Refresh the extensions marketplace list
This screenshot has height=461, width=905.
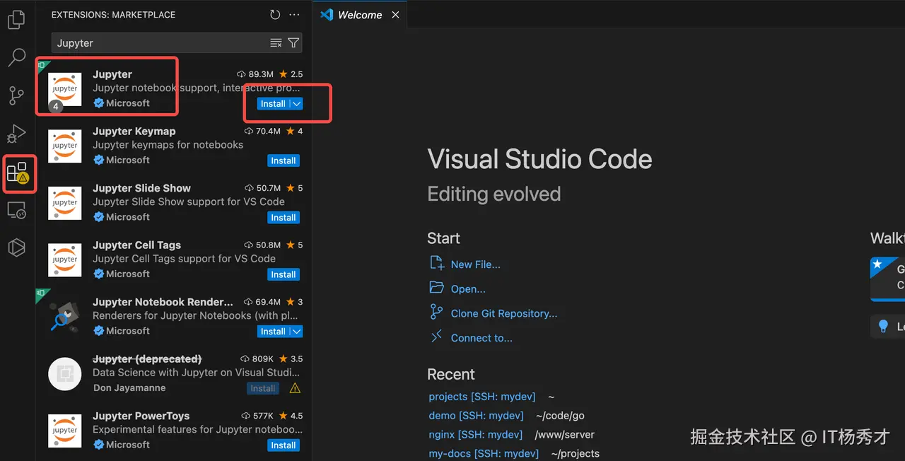pyautogui.click(x=275, y=15)
